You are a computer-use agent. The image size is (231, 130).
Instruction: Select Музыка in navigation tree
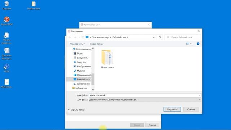(79, 71)
